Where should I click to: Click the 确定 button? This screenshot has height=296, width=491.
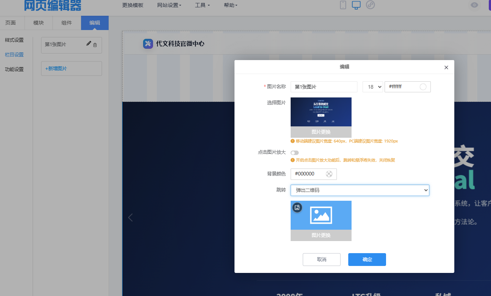pyautogui.click(x=367, y=259)
